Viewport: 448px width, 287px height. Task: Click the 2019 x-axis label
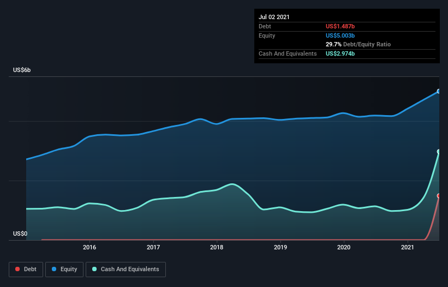(280, 247)
